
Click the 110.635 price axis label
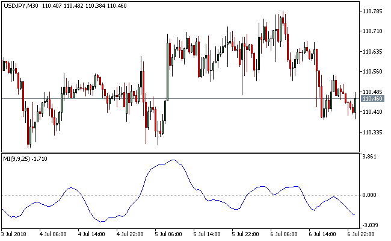click(x=372, y=52)
